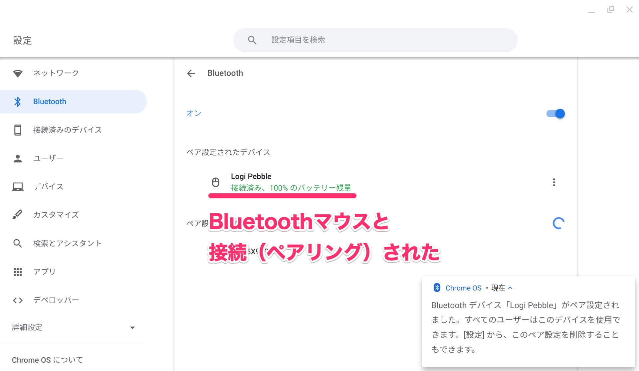Select the Bluetooth menu item
This screenshot has width=639, height=371.
(50, 101)
